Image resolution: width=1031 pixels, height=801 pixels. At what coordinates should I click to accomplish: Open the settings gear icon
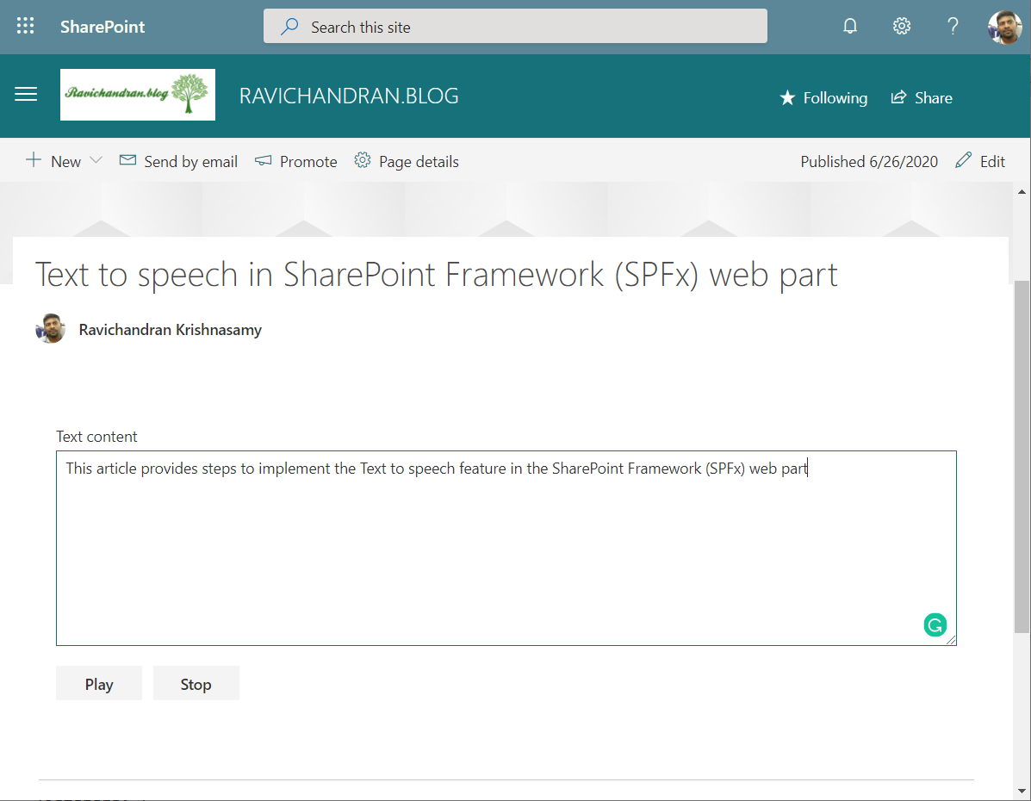902,26
